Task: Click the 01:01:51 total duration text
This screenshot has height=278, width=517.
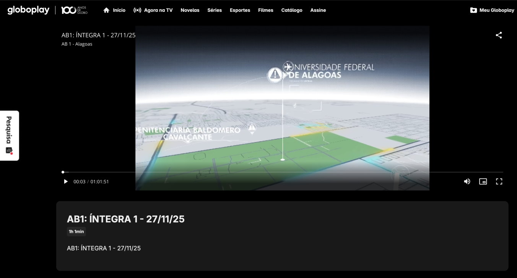Action: tap(99, 182)
